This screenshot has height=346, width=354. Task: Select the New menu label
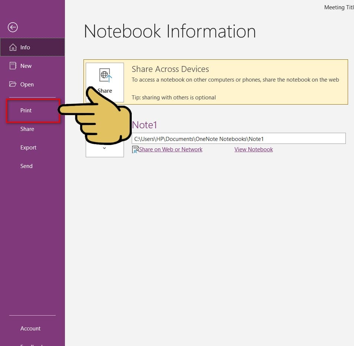pyautogui.click(x=26, y=66)
